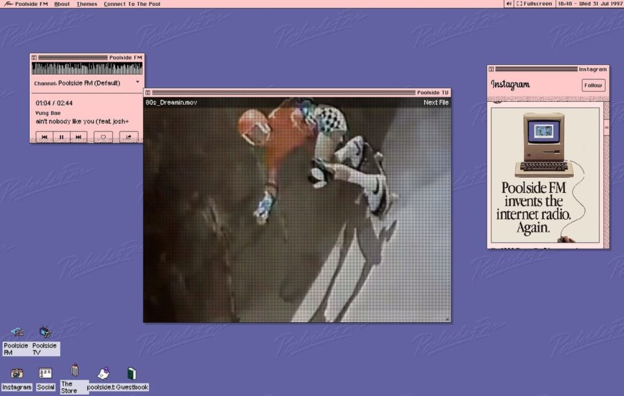Viewport: 624px width, 396px height.
Task: Open The Store trash-can desktop icon
Action: pos(74,379)
